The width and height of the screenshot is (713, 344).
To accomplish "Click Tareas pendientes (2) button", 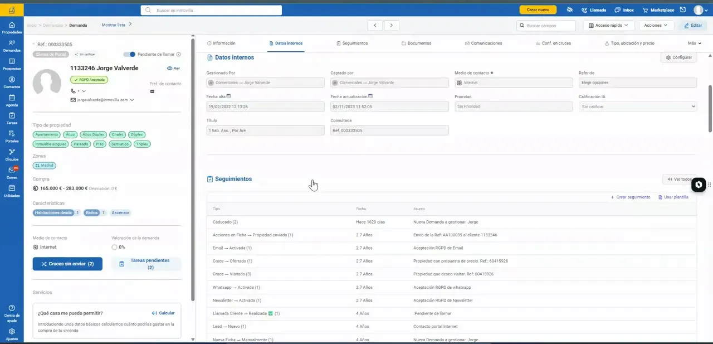I will (x=146, y=264).
